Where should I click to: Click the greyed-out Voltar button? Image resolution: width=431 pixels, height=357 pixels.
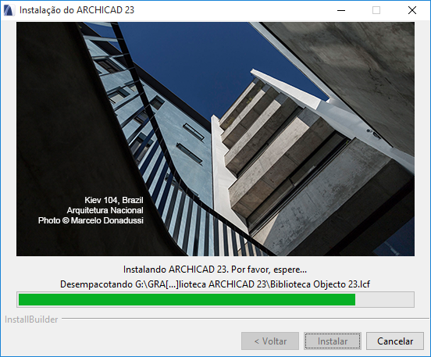(x=270, y=341)
